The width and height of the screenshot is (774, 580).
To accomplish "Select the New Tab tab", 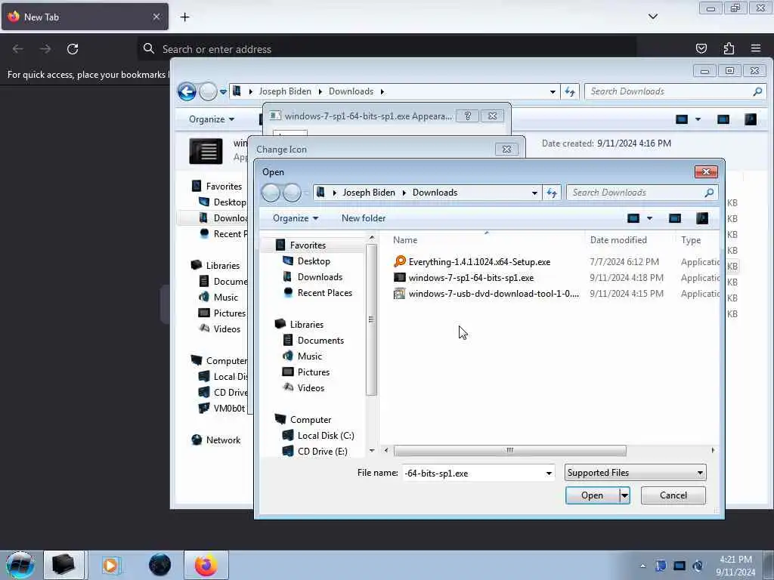I will (85, 17).
